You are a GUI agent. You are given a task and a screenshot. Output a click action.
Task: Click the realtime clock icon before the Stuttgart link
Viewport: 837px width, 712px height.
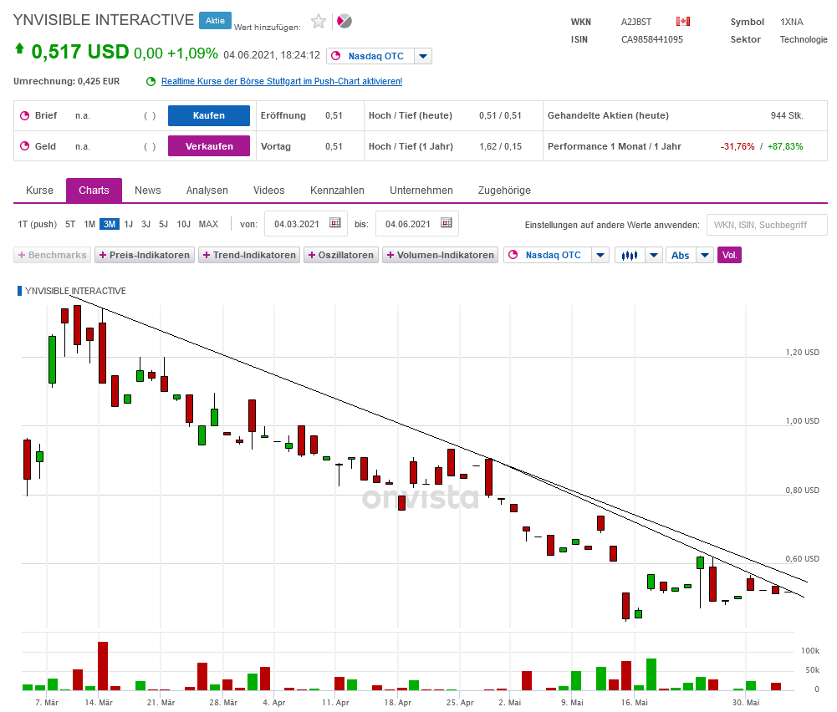[151, 82]
